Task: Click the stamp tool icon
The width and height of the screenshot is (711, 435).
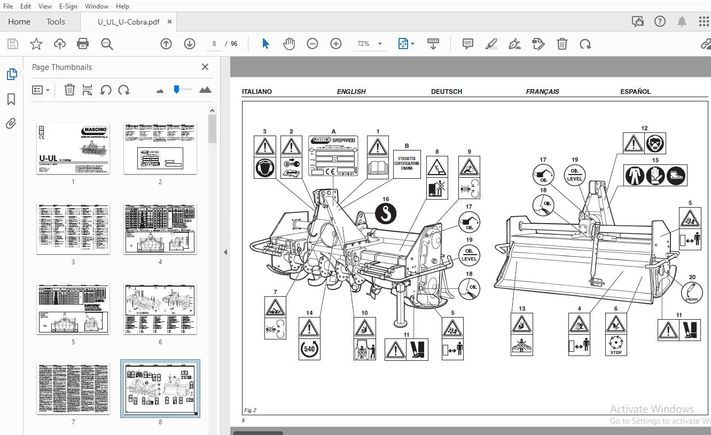Action: click(x=538, y=44)
